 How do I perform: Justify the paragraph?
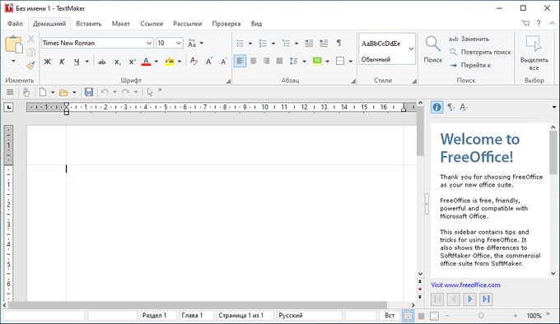pyautogui.click(x=279, y=61)
